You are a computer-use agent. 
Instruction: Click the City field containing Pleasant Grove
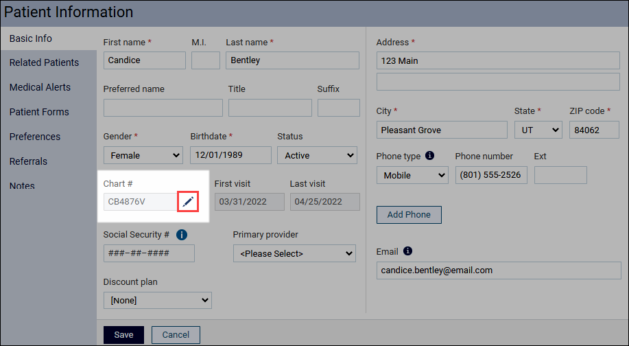[442, 130]
